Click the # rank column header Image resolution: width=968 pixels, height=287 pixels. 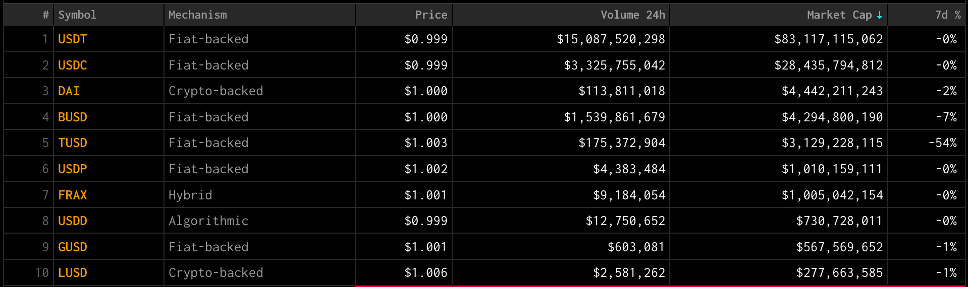point(45,15)
